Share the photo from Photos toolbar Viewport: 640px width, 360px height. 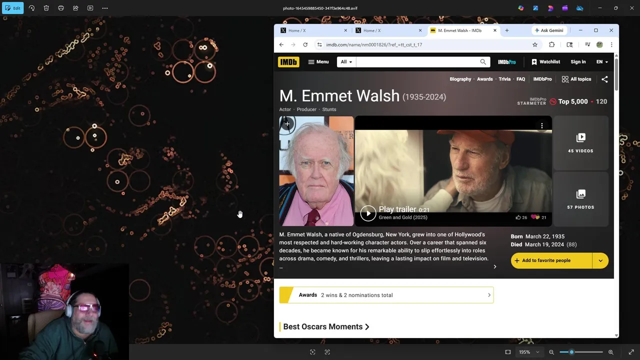pos(75,8)
